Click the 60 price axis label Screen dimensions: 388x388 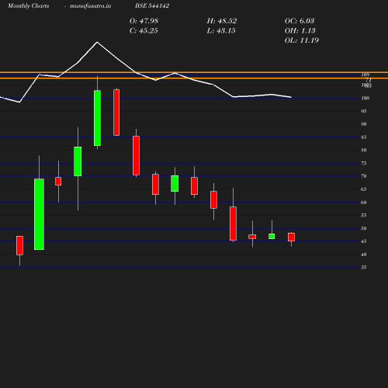(364, 203)
